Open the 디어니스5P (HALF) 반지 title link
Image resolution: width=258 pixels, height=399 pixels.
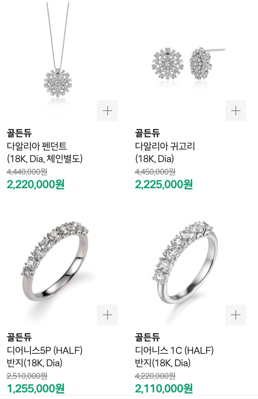click(44, 357)
